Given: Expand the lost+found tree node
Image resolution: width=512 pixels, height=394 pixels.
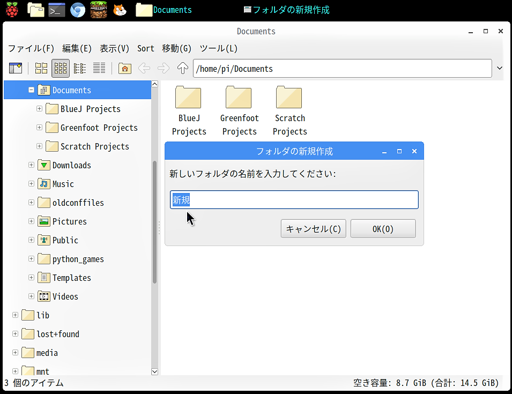Looking at the screenshot, I should [x=16, y=333].
